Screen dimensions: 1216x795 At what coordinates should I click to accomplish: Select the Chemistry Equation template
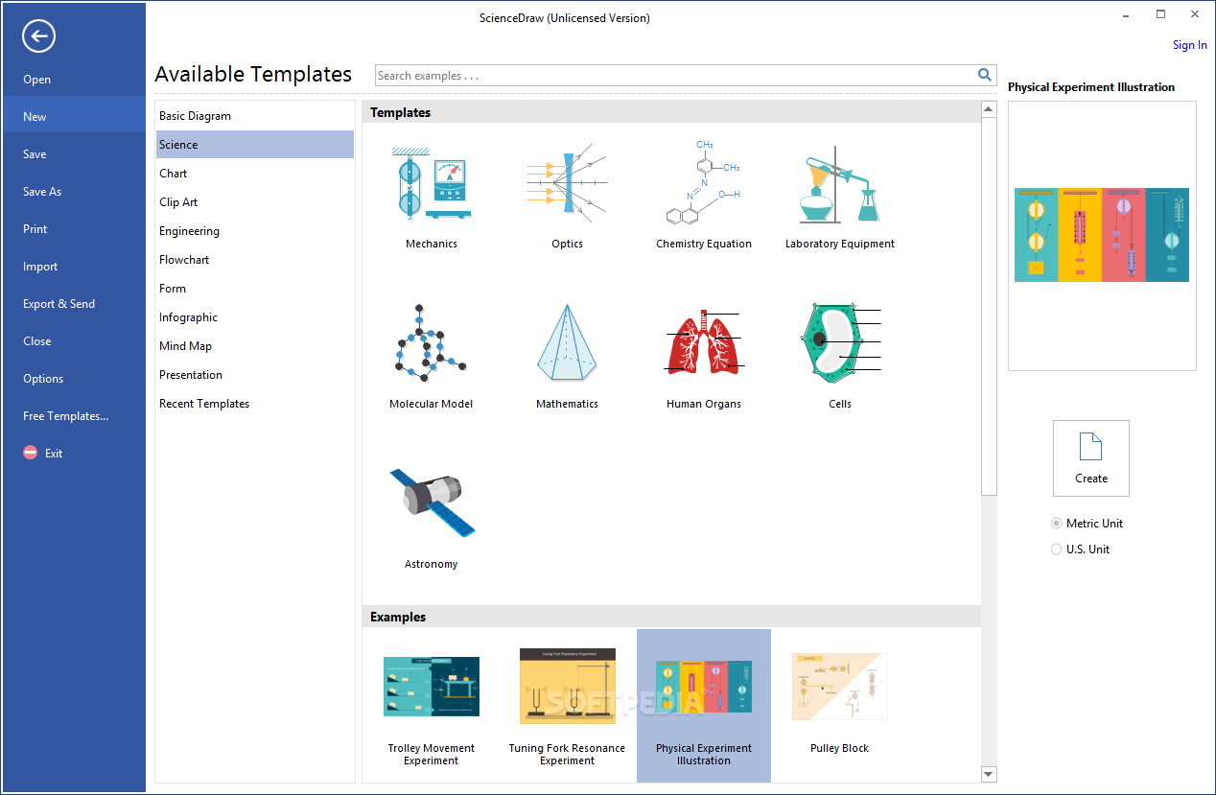click(704, 195)
